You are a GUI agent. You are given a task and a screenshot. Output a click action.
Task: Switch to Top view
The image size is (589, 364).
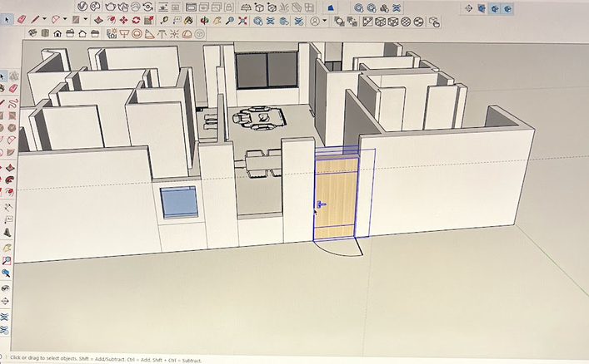45,33
